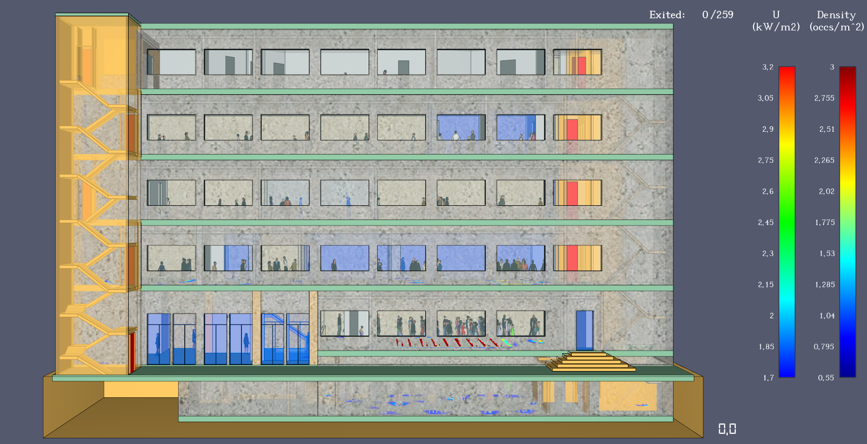Select the red-white striped barrier on ground floor
Image resolution: width=867 pixels, height=444 pixels.
pos(451,343)
